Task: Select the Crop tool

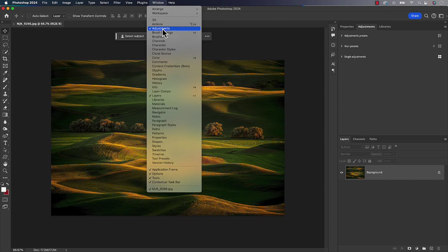Action: pos(5,59)
